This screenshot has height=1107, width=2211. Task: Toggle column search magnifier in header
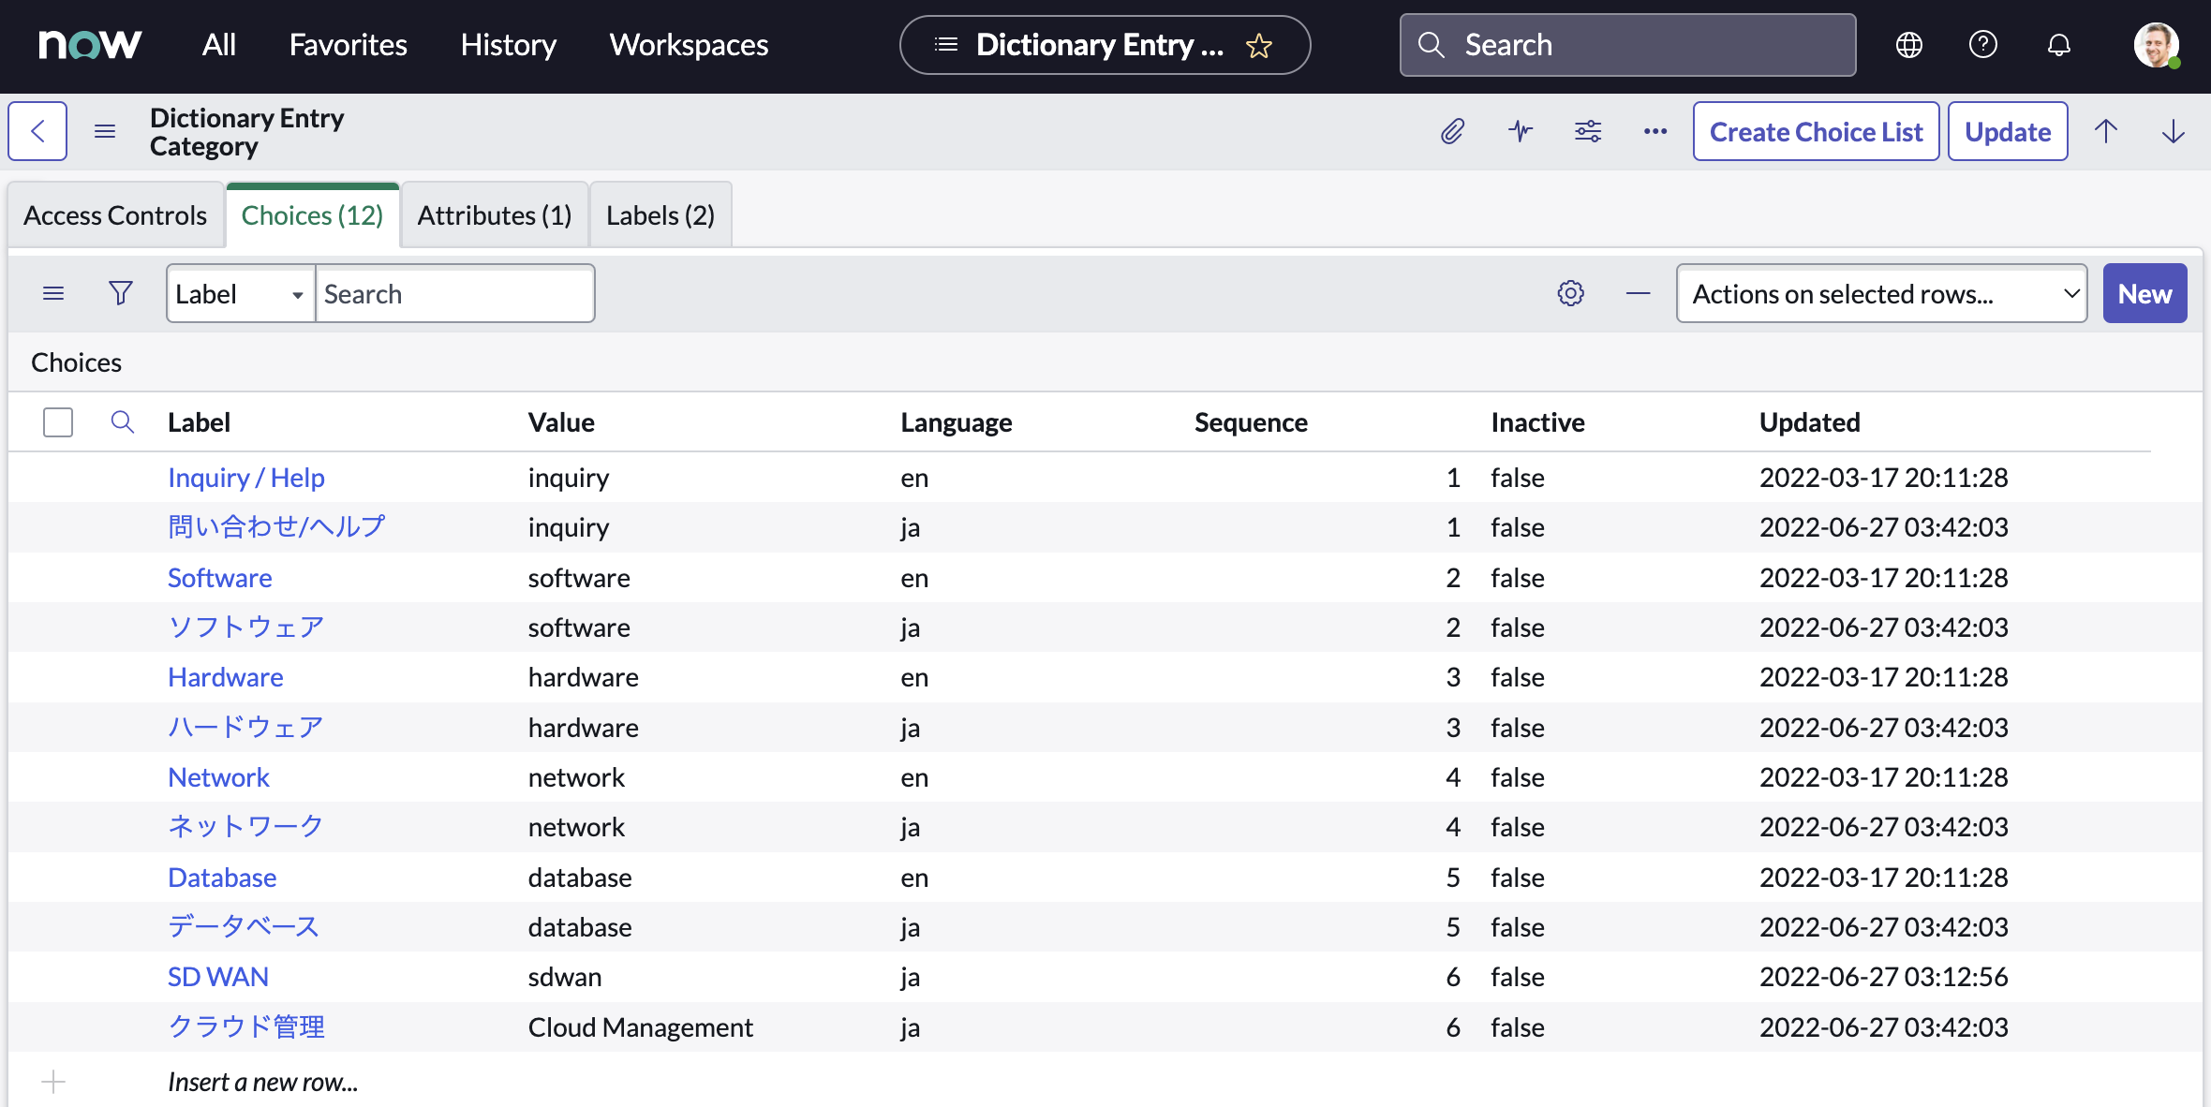click(122, 422)
